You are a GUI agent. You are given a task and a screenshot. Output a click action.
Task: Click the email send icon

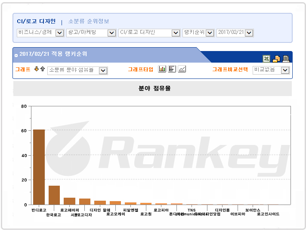pos(276,59)
